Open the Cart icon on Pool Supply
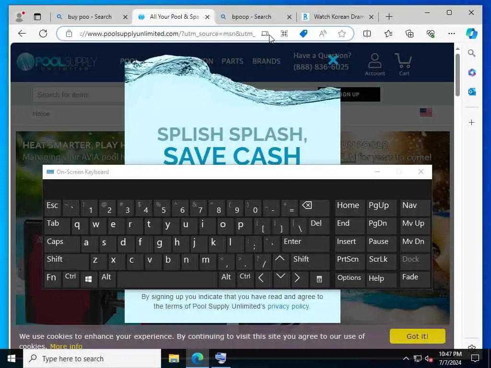491x368 pixels. point(404,65)
